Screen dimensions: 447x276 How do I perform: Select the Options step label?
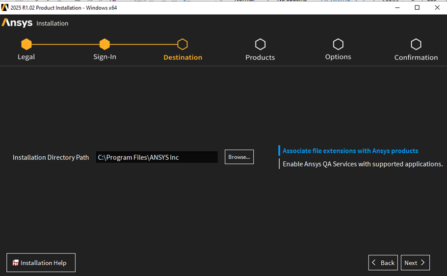[x=338, y=57]
